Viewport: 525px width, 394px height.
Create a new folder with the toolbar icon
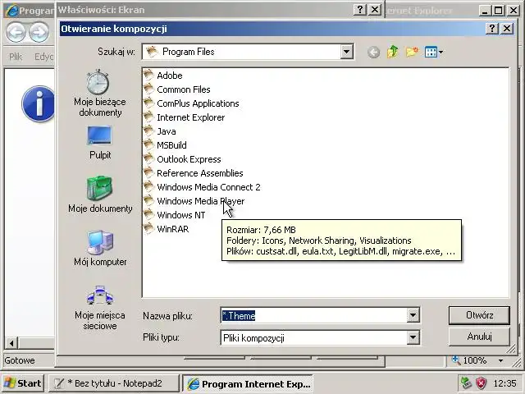click(x=412, y=52)
